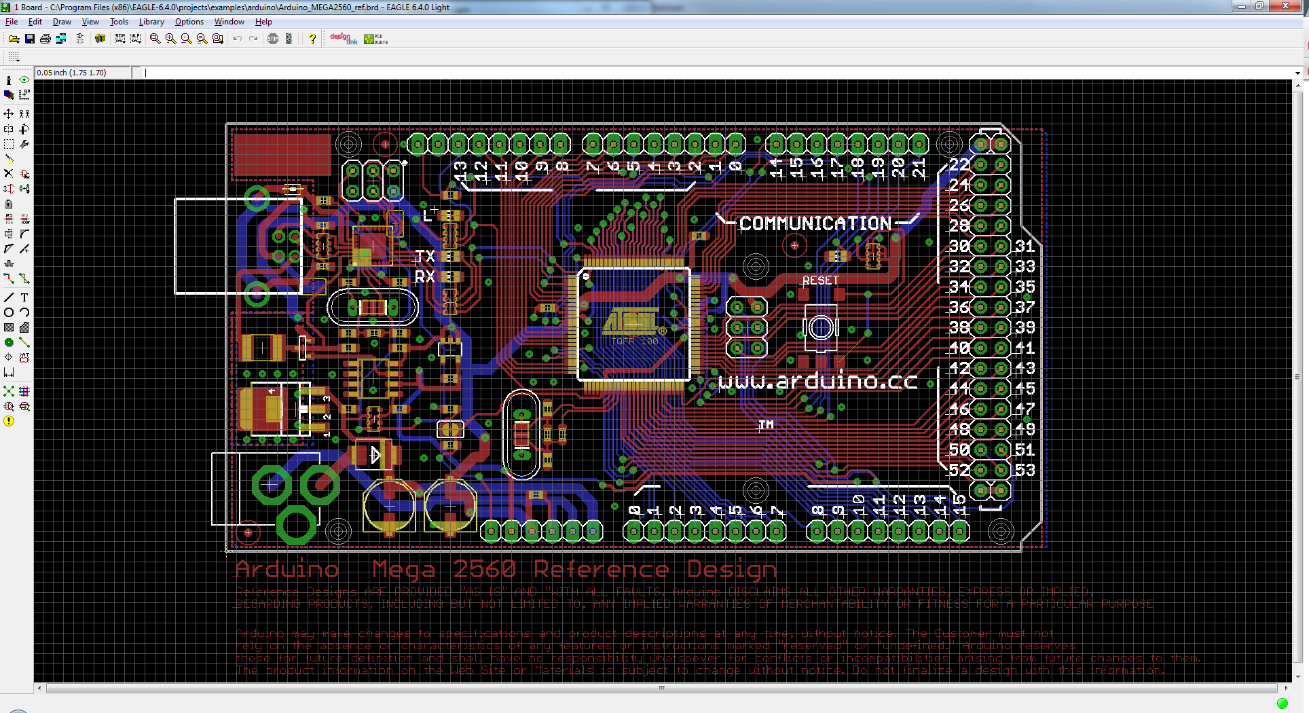
Task: Select the Rotate tool
Action: click(x=23, y=129)
